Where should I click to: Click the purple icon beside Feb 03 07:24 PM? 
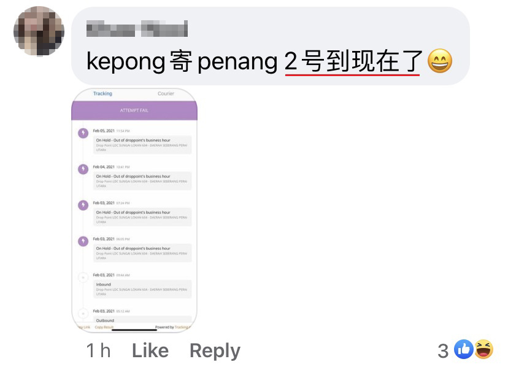[83, 205]
